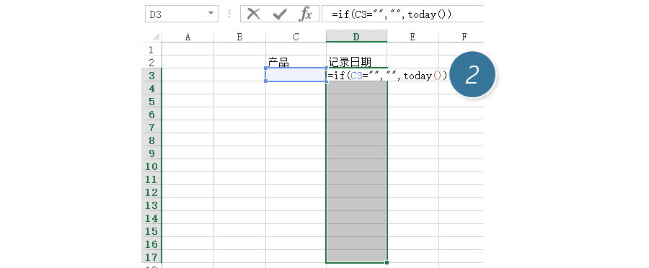Select row 17 header

point(151,256)
